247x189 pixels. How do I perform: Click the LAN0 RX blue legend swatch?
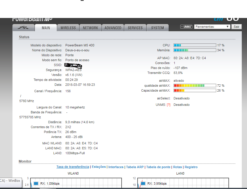coord(143,183)
